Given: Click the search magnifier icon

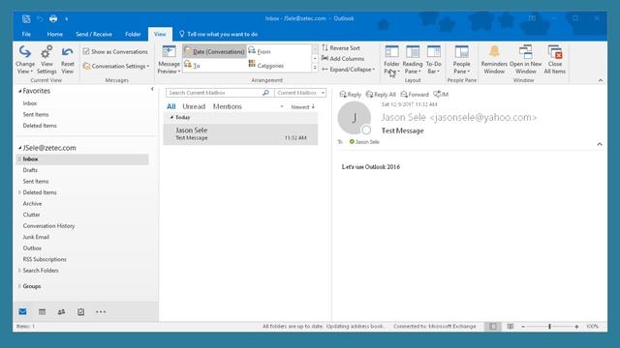Looking at the screenshot, I should 265,93.
